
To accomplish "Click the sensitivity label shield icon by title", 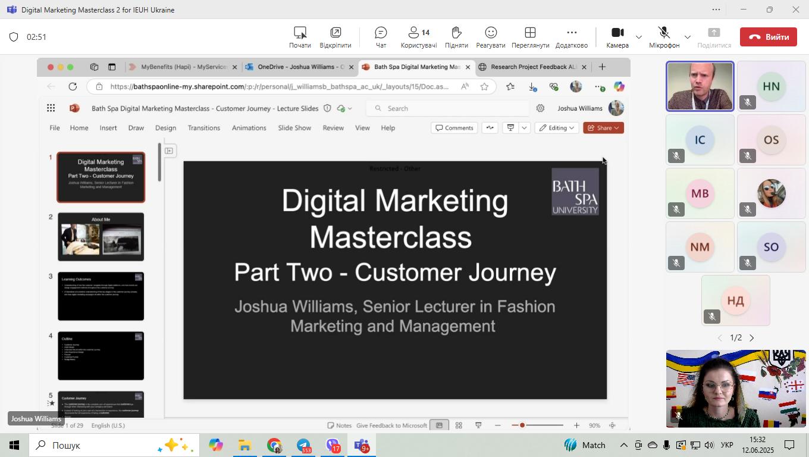I will pyautogui.click(x=327, y=108).
